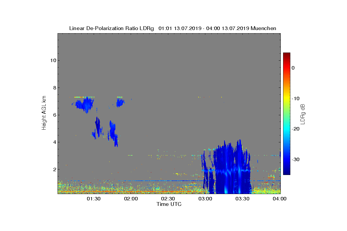
Task: Click the Time UTC axis title
Action: 169,204
